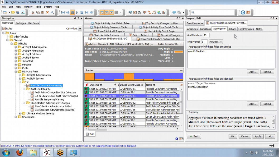Open the Local Variables tab
The height and width of the screenshot is (157, 279).
click(x=246, y=29)
